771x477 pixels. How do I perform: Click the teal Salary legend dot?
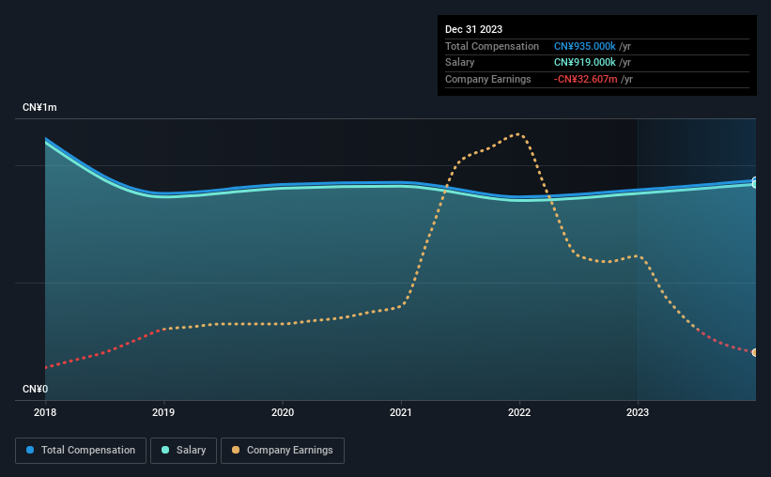165,450
